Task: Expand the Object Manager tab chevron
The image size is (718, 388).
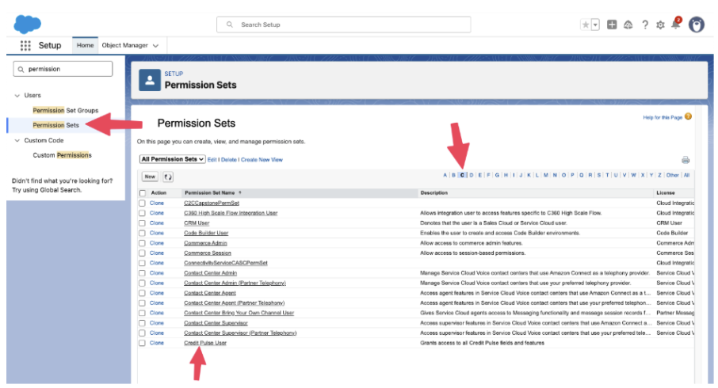Action: point(155,46)
